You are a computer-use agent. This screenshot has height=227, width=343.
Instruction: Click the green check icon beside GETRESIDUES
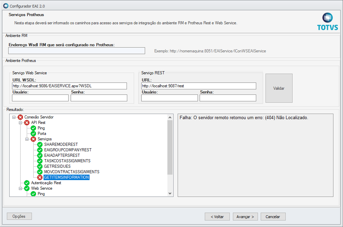(x=40, y=166)
